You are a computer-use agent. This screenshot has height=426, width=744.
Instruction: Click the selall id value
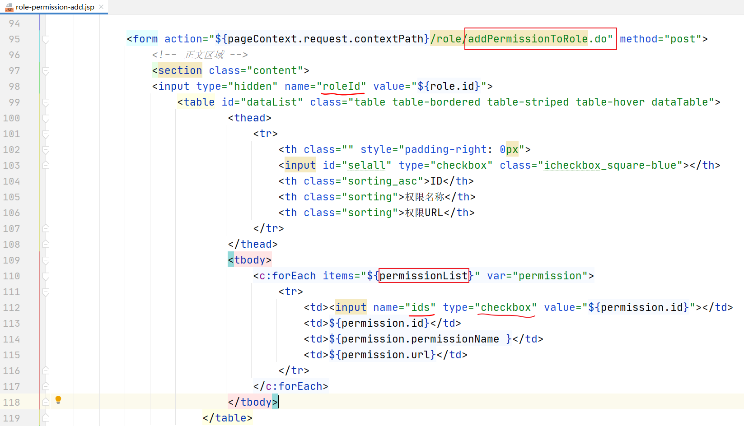point(367,166)
